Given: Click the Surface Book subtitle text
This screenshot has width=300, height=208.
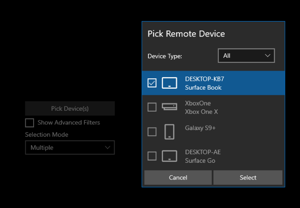Looking at the screenshot, I should [x=203, y=87].
